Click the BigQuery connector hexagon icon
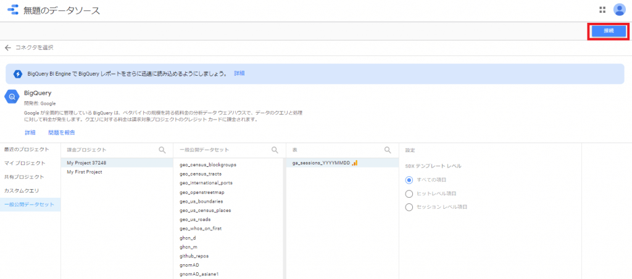 click(12, 97)
